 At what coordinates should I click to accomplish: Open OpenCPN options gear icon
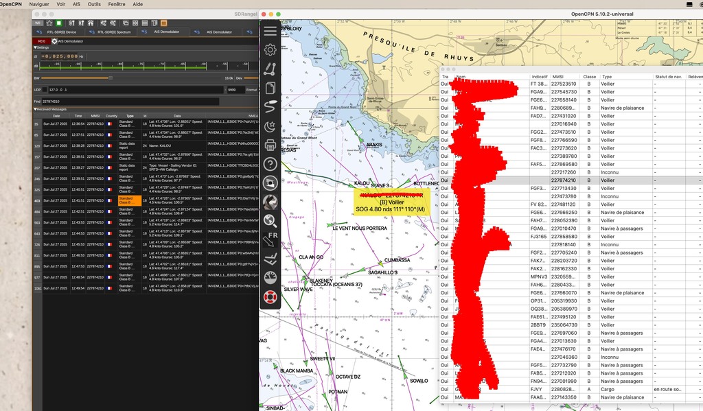coord(270,50)
